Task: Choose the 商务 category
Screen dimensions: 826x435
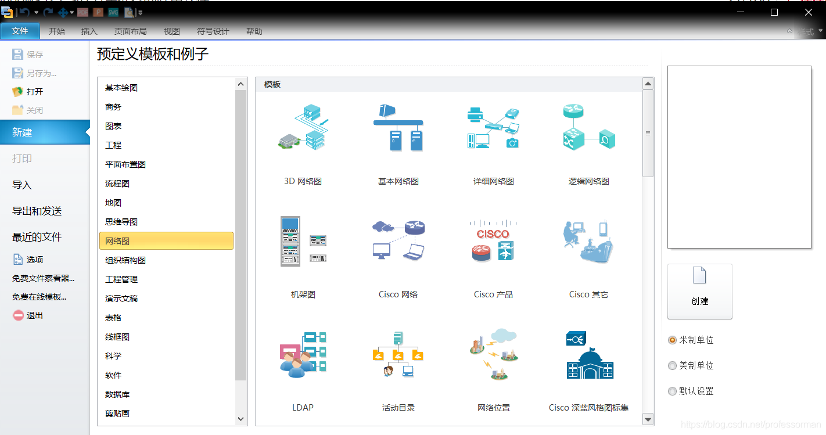Action: [x=166, y=107]
